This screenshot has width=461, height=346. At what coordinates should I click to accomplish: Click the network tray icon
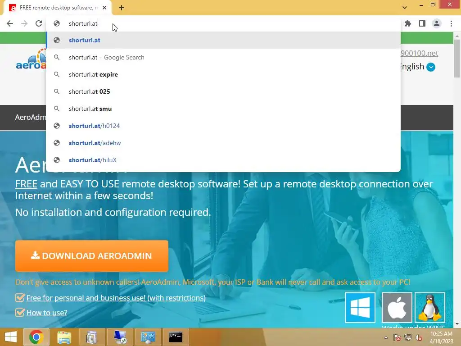coord(408,337)
